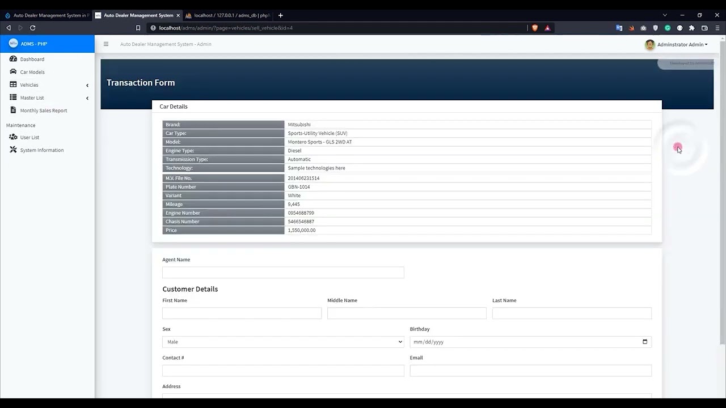
Task: Open Administrator Admin account dropdown
Action: click(x=682, y=44)
